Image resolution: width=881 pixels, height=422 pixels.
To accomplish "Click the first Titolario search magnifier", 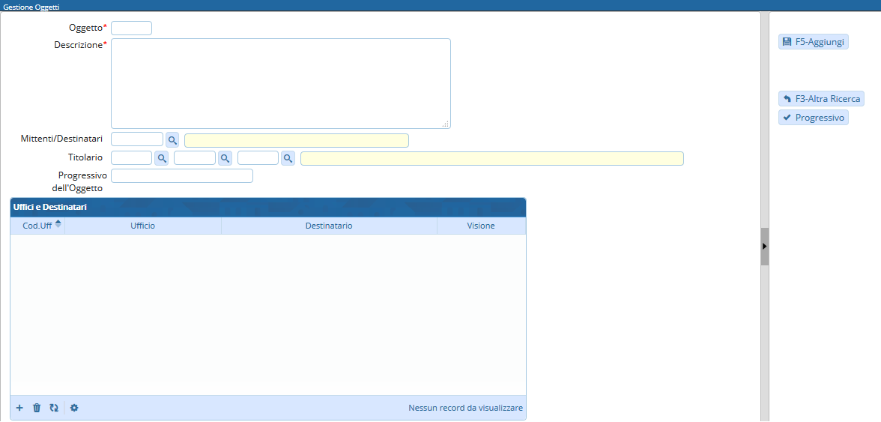I will coord(161,158).
